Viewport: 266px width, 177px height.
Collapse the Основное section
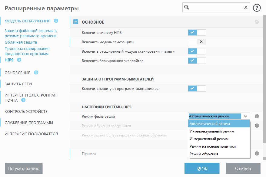(76, 22)
